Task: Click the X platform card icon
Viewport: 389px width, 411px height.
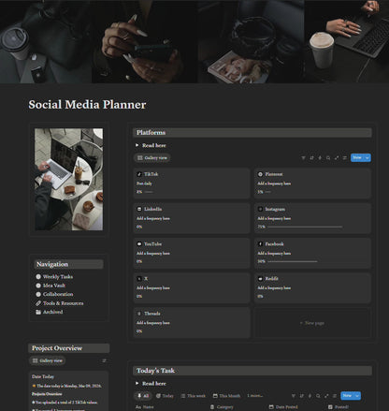Action: pos(139,279)
